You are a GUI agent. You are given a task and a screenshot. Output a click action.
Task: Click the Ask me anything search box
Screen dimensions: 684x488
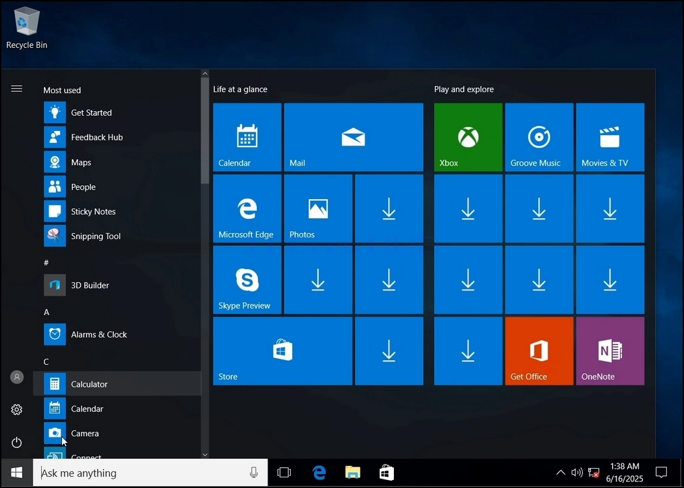coord(150,473)
